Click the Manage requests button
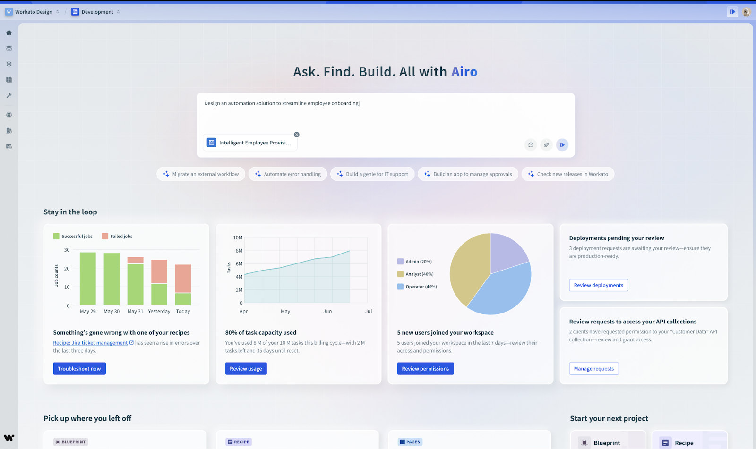Viewport: 756px width, 449px height. point(594,369)
